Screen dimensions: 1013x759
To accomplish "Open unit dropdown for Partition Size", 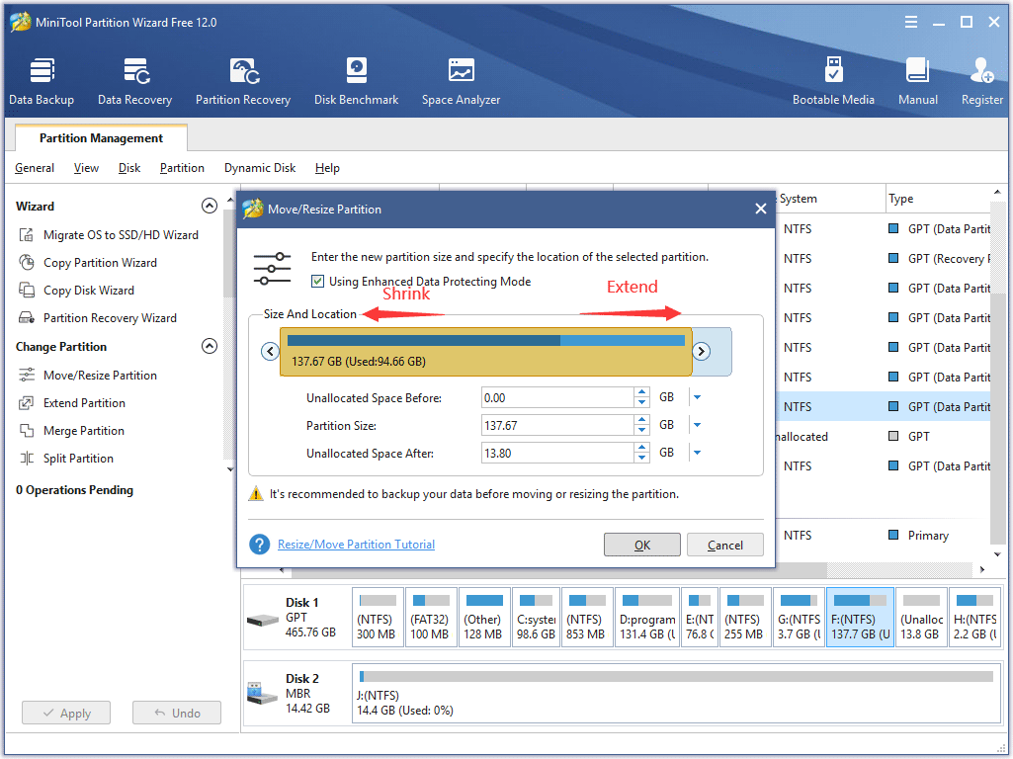I will click(x=697, y=425).
